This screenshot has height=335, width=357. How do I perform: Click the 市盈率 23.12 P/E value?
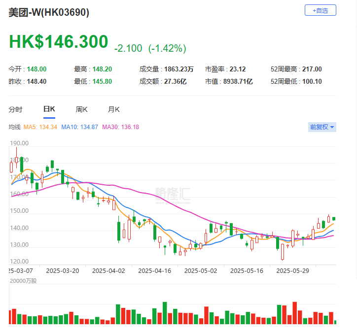(x=225, y=69)
